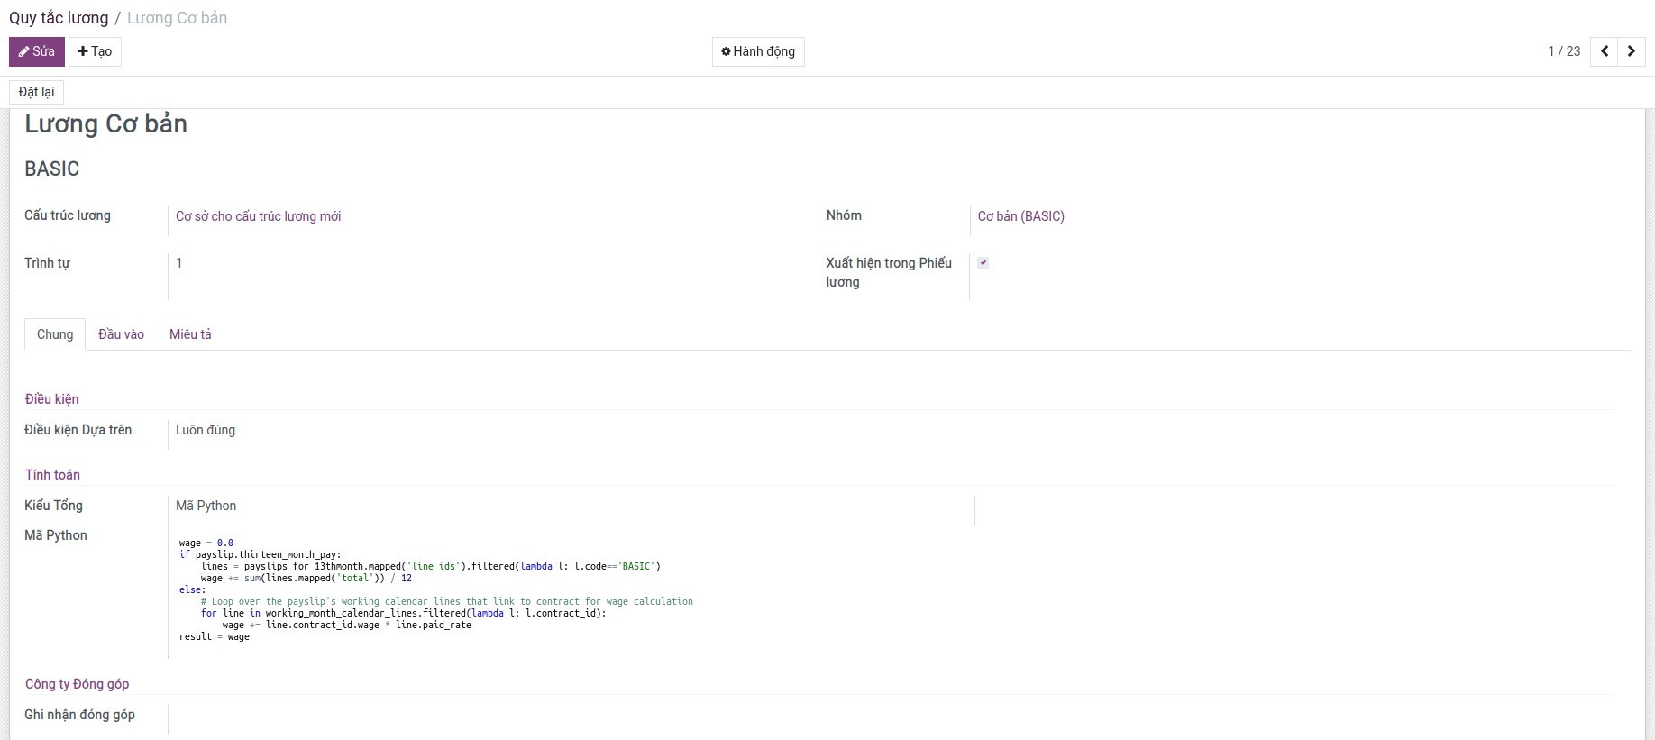Open Quy tắc lương breadcrumb link

(59, 18)
